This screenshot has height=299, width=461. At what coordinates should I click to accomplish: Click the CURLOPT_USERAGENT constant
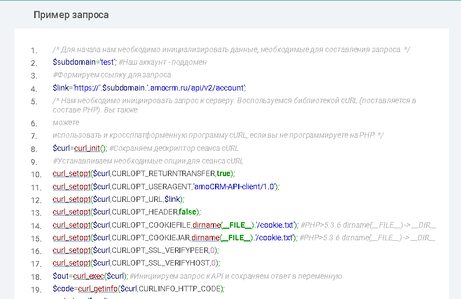(152, 187)
